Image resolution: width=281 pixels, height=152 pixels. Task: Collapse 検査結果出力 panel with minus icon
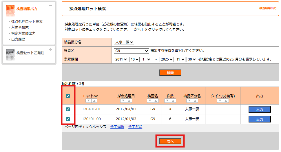point(50,6)
